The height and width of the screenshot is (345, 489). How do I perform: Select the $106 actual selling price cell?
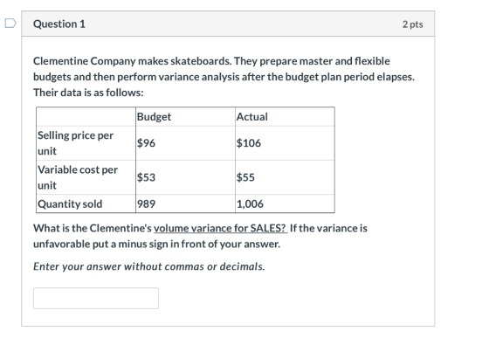tap(285, 143)
